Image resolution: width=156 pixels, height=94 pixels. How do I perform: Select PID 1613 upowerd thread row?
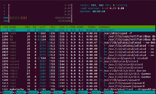click(x=78, y=83)
